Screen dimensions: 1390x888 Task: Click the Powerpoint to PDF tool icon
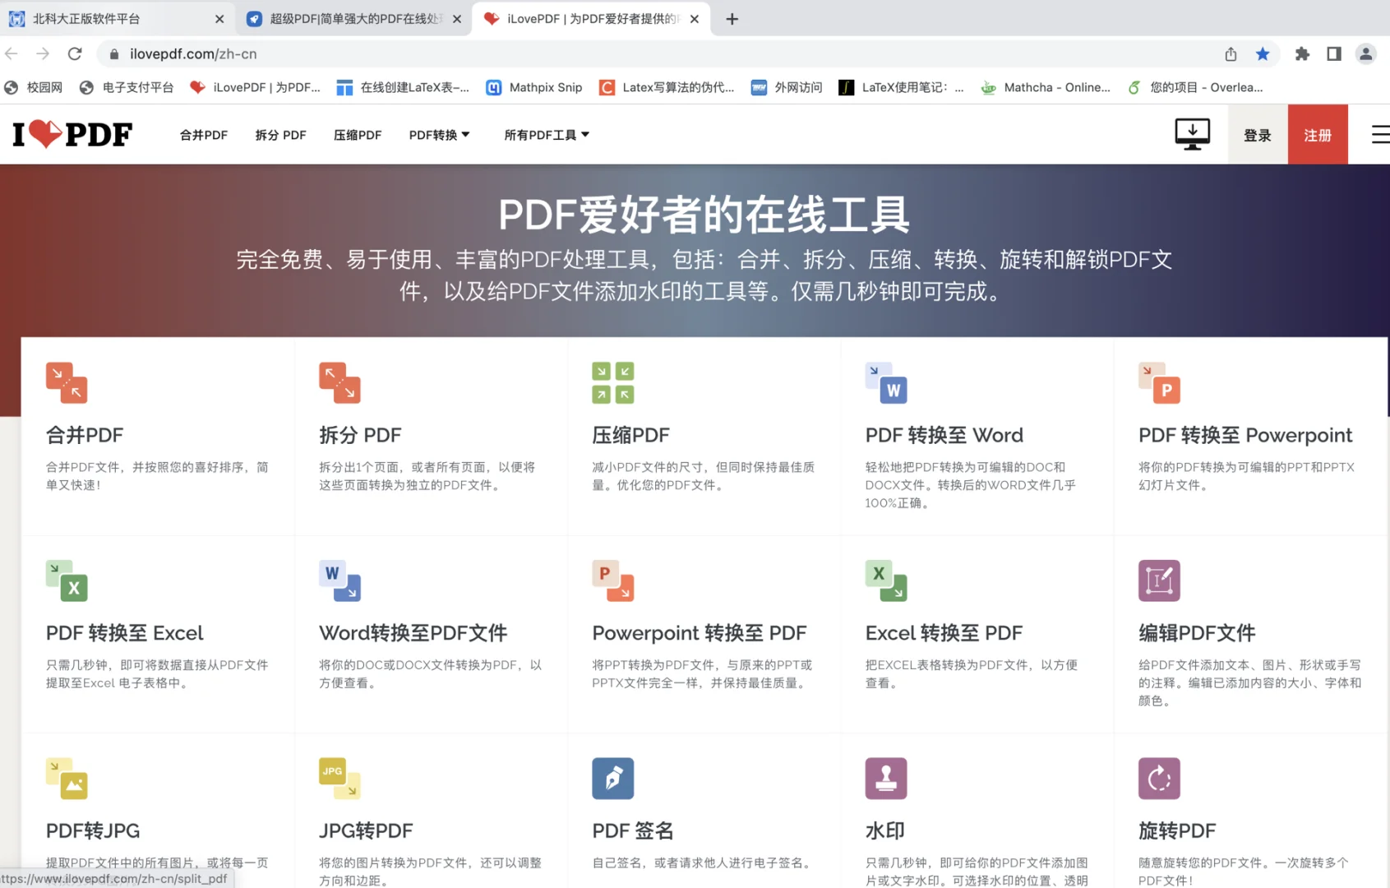[613, 580]
